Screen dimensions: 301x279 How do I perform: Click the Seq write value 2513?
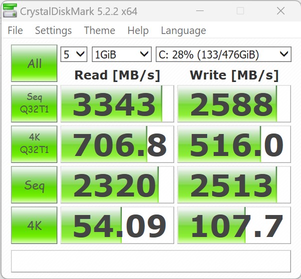coord(234,185)
